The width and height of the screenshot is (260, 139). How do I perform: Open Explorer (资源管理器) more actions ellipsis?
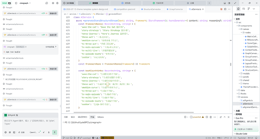tap(256, 14)
